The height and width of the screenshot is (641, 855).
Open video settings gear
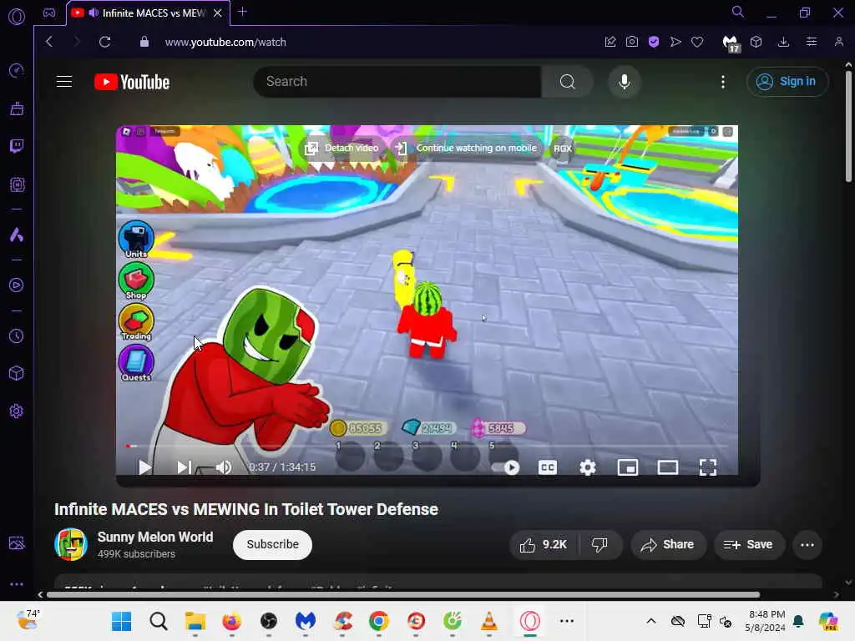coord(587,467)
